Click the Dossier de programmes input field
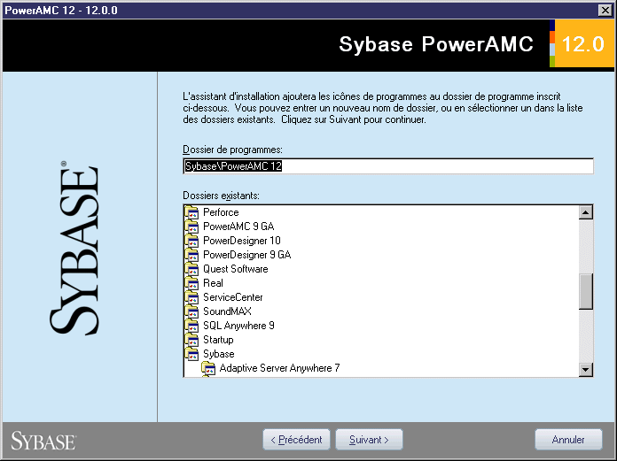Viewport: 617px width, 461px height. pyautogui.click(x=388, y=166)
